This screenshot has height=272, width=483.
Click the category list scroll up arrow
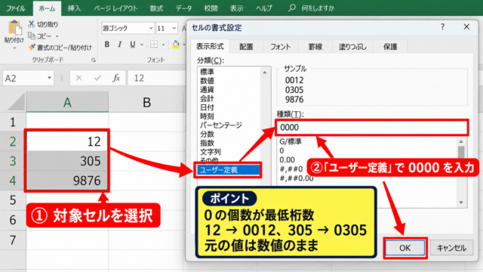[x=265, y=73]
